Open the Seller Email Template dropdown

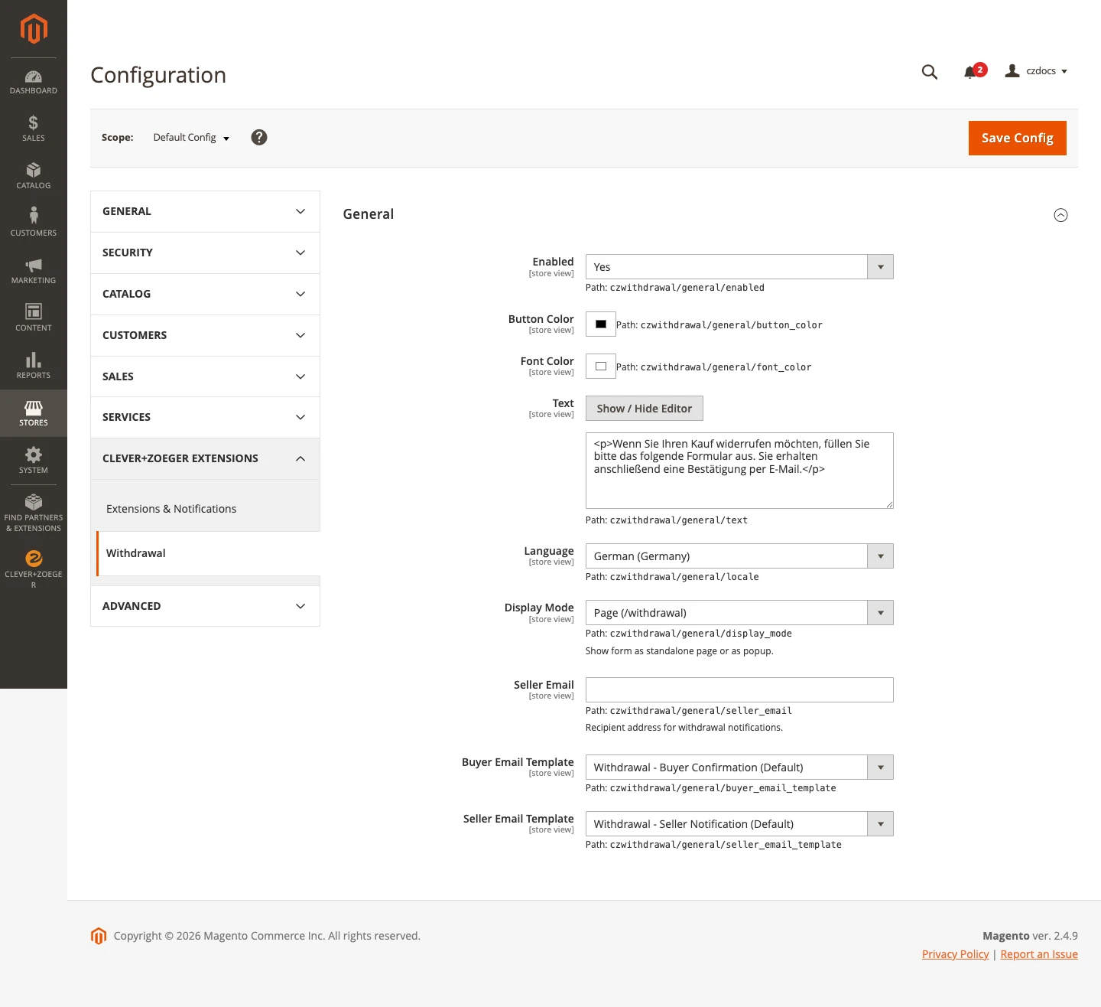point(739,824)
